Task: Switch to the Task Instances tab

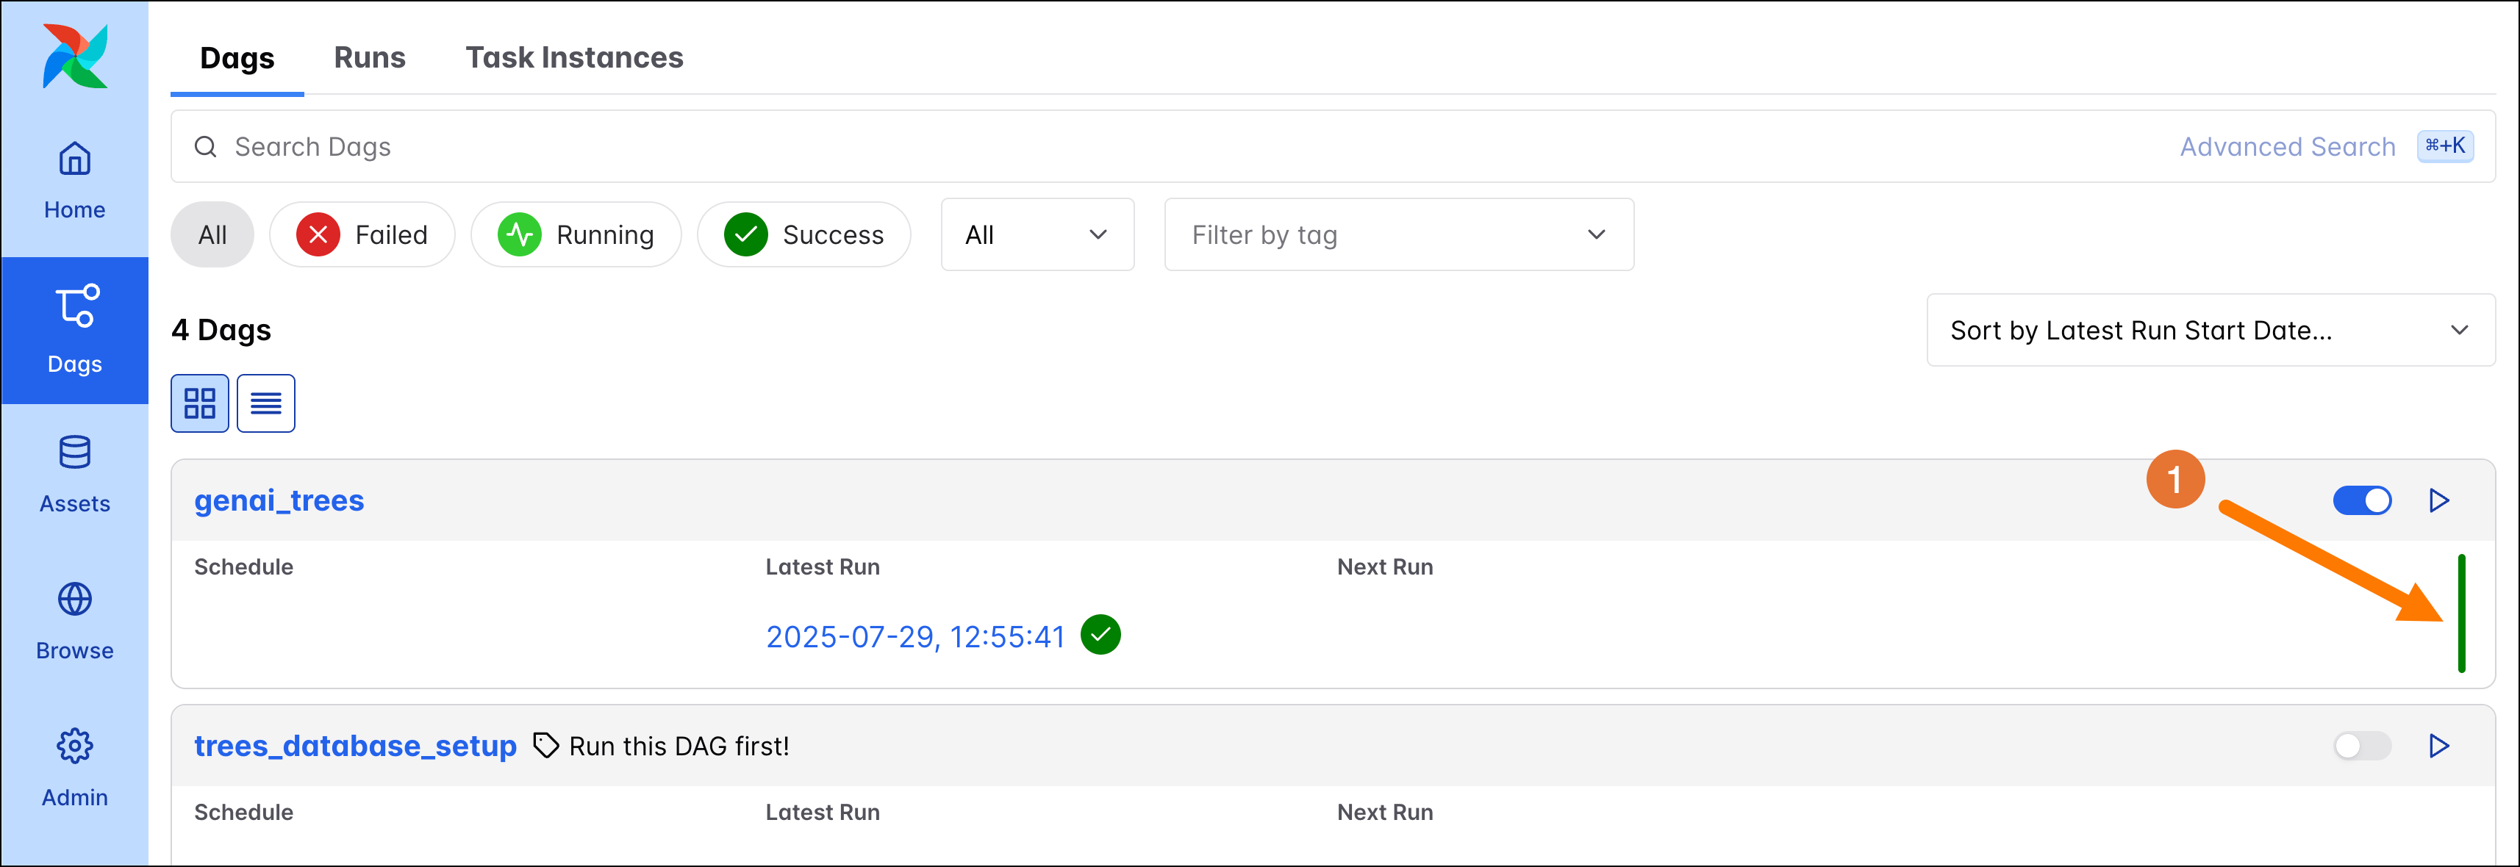Action: pos(574,57)
